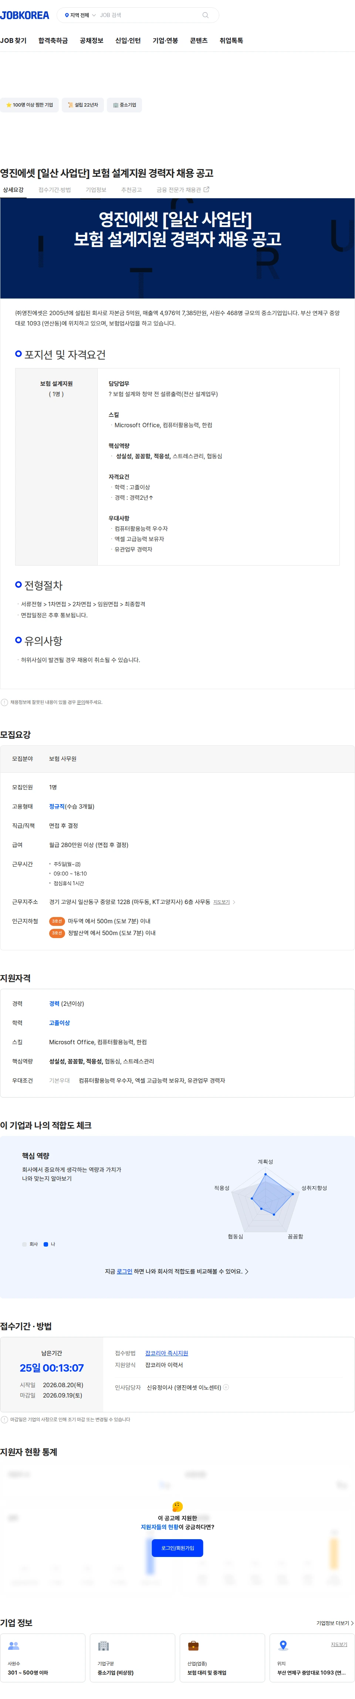Click the 100명 이상 company tag

pyautogui.click(x=29, y=105)
